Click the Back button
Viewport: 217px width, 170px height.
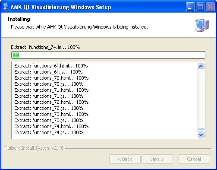pyautogui.click(x=125, y=159)
